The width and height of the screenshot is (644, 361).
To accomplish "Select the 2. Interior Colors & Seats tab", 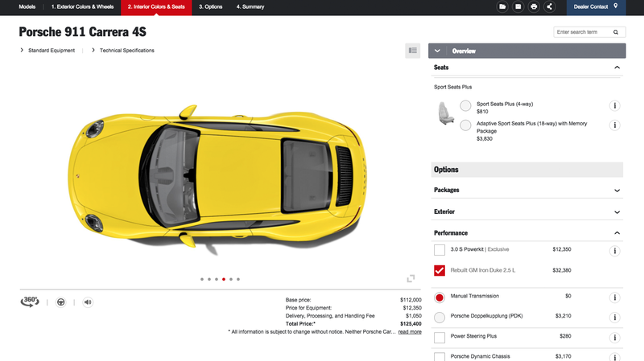I will (156, 7).
